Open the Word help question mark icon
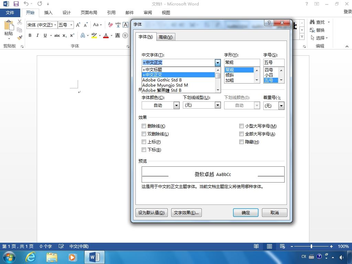The height and width of the screenshot is (264, 352). tap(307, 4)
